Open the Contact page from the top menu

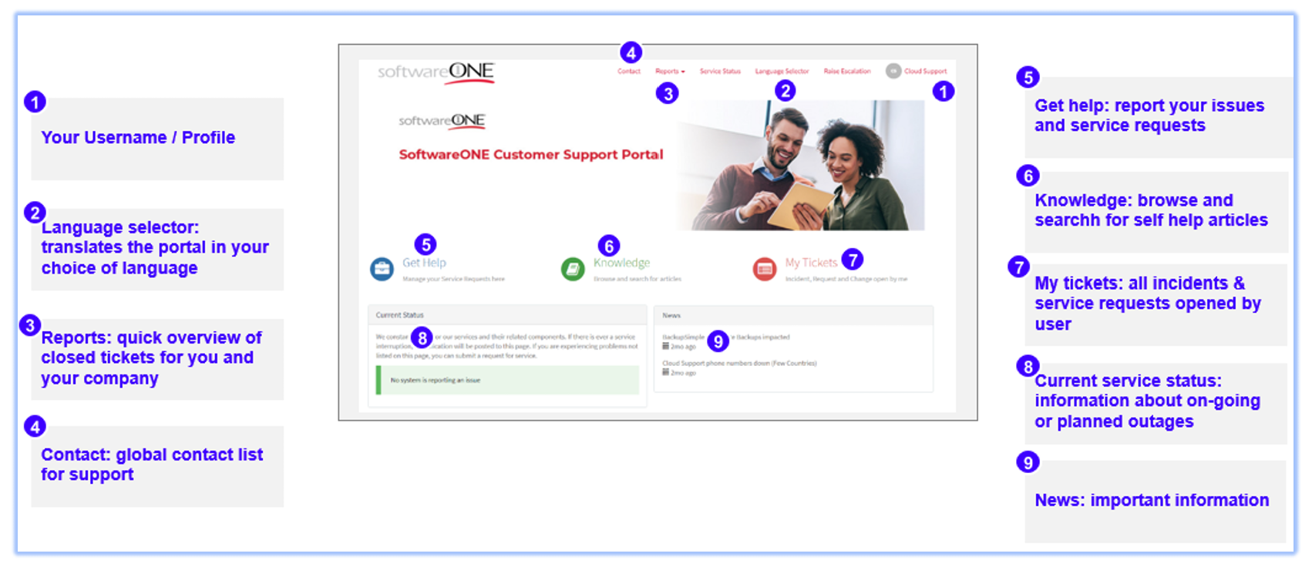point(628,72)
